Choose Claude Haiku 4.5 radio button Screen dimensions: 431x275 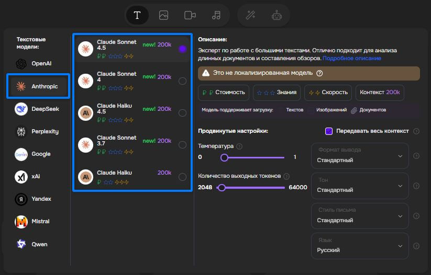(182, 113)
